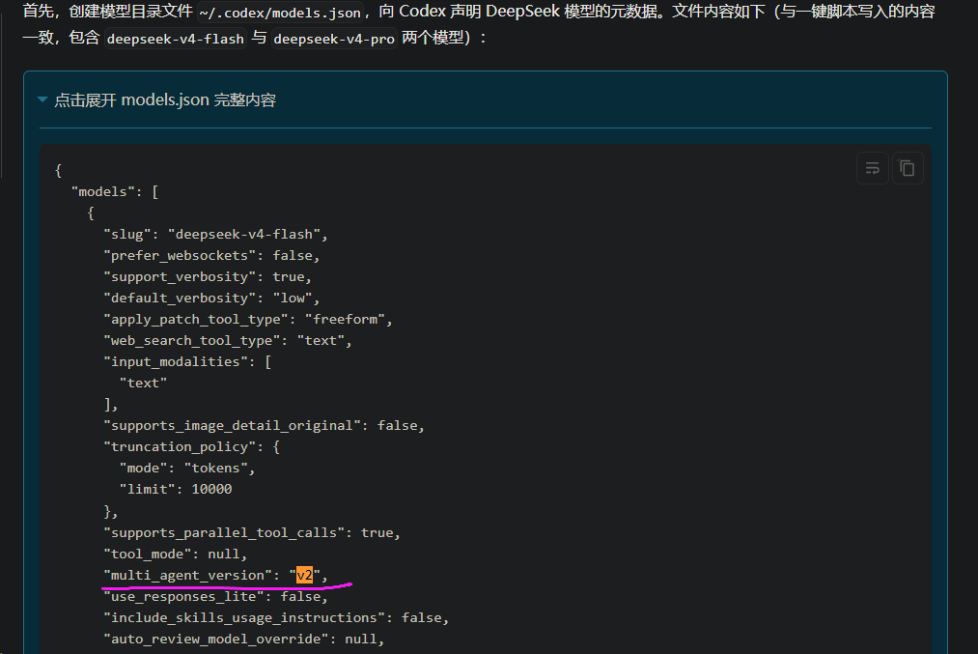Click the "models": [ line
The image size is (978, 654).
coord(115,191)
